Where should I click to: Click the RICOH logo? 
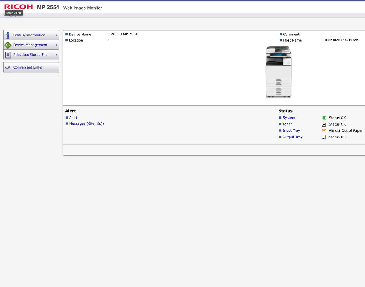18,7
